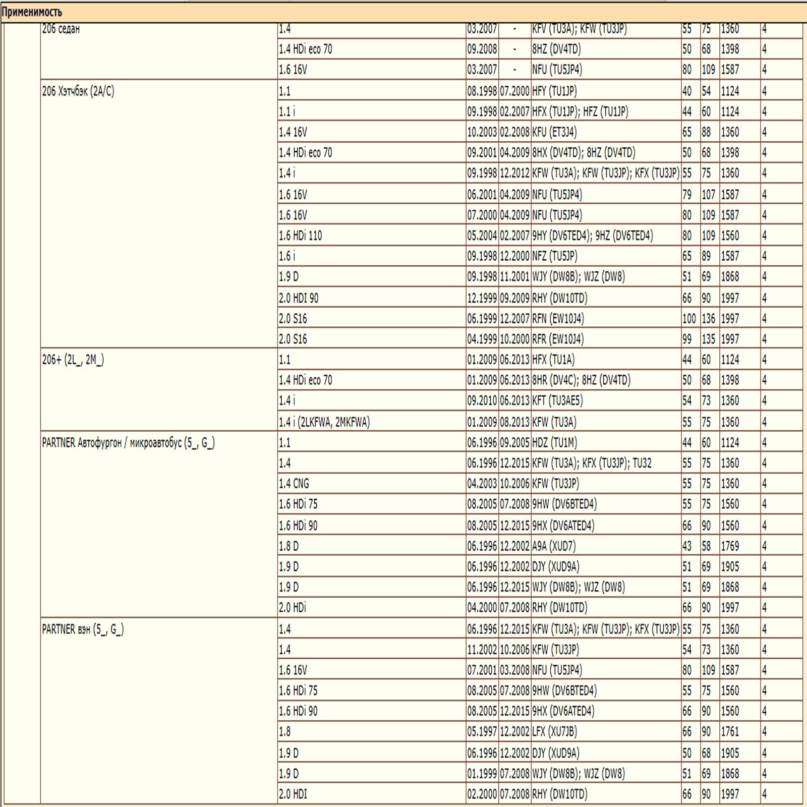Click engine code LFX (XU7JB)
The image size is (807, 807).
[554, 731]
